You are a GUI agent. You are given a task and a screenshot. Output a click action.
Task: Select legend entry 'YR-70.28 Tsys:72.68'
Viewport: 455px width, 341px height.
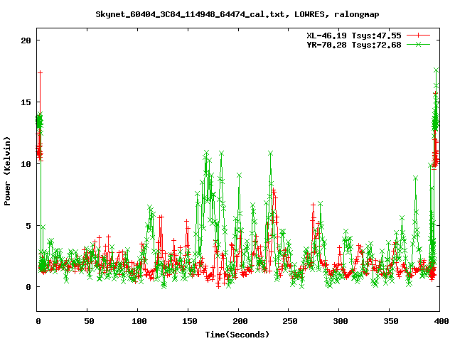tap(354, 45)
